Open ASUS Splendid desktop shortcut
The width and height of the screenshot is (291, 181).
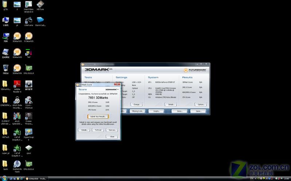click(17, 119)
